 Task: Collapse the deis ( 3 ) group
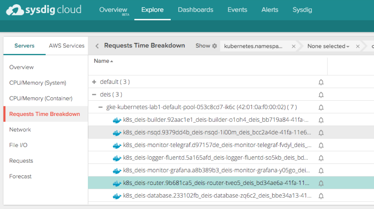pyautogui.click(x=94, y=95)
